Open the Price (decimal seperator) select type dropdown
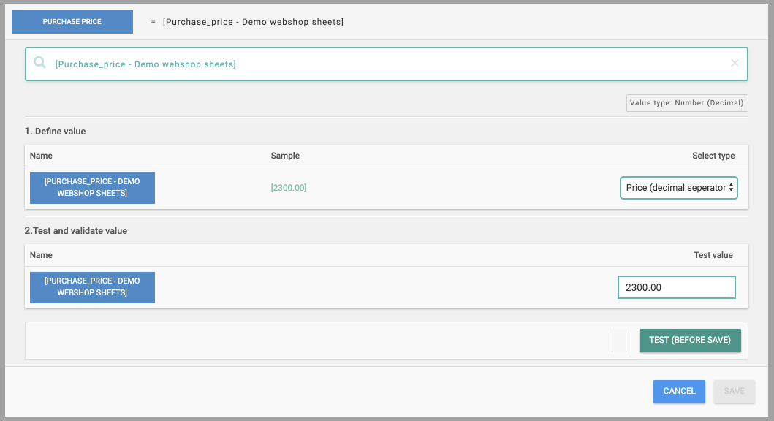The image size is (774, 421). (x=679, y=188)
